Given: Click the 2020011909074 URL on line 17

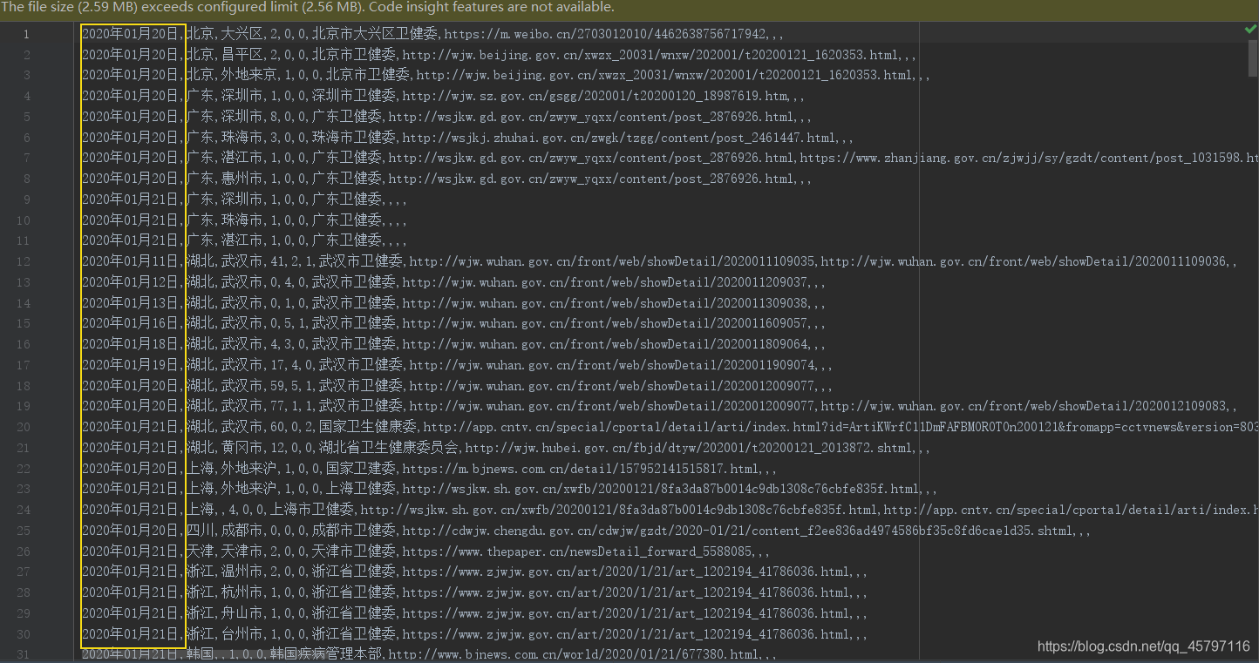Looking at the screenshot, I should pos(612,365).
